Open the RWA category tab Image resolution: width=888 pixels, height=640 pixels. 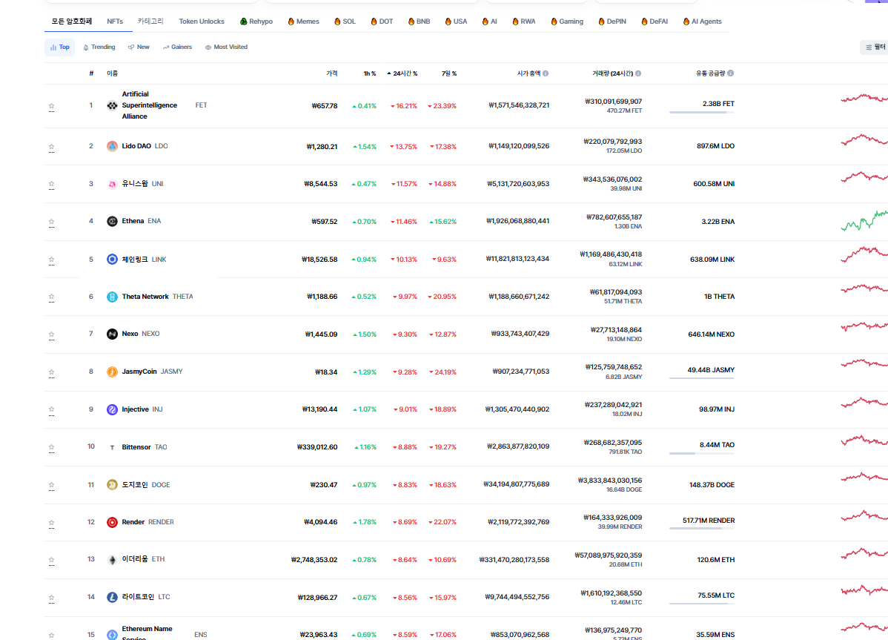pos(524,22)
